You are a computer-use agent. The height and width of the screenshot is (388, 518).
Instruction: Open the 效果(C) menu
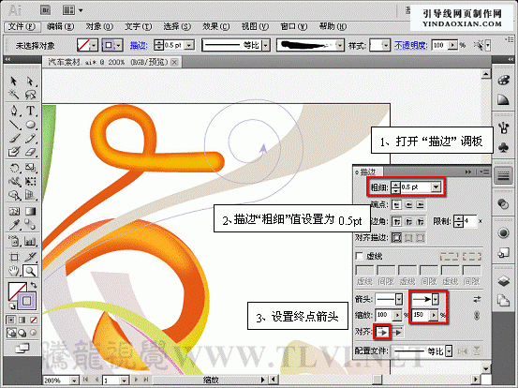click(x=216, y=26)
